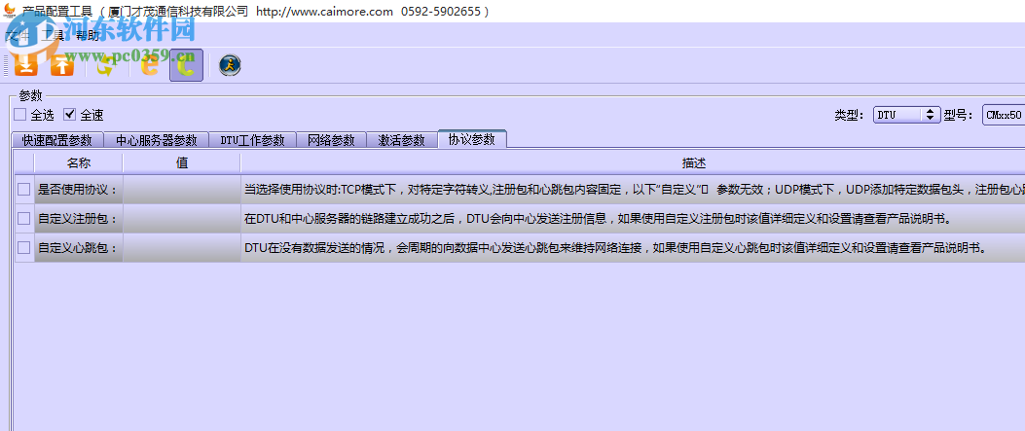
Task: Click the value cell for 是否使用协议
Action: (182, 190)
